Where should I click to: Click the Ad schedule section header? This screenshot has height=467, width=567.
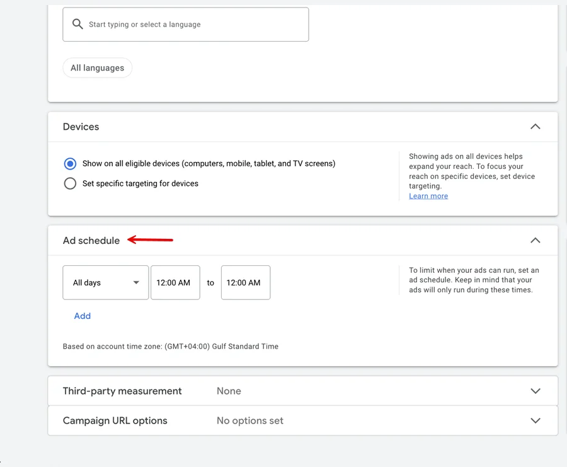(x=302, y=241)
